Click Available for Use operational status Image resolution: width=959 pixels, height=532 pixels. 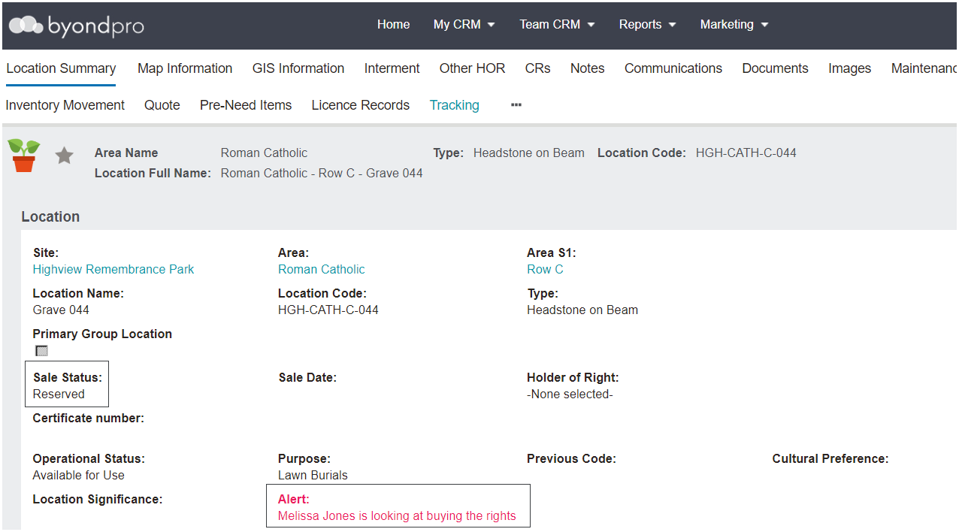tap(79, 475)
